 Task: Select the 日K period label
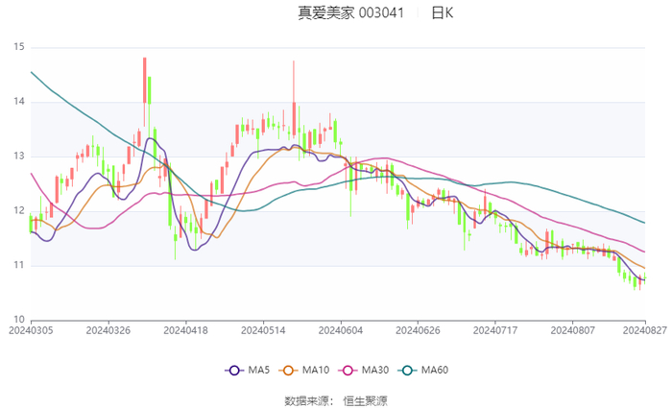click(x=442, y=12)
